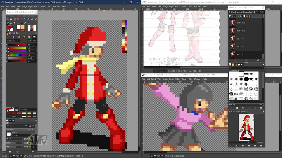282x158 pixels.
Task: Select the Smudge tool
Action: coord(14,23)
